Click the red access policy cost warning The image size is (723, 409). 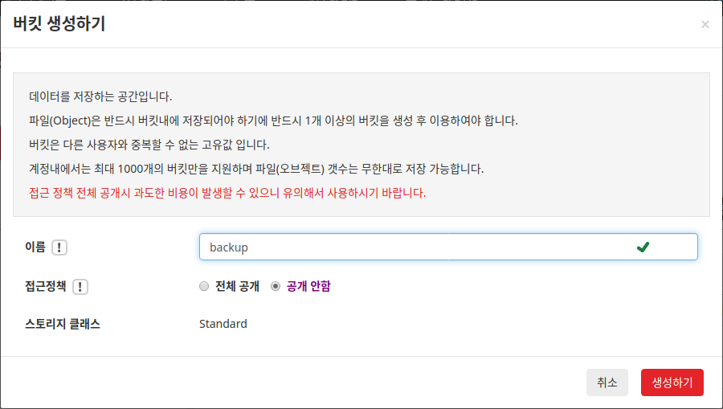(x=227, y=193)
